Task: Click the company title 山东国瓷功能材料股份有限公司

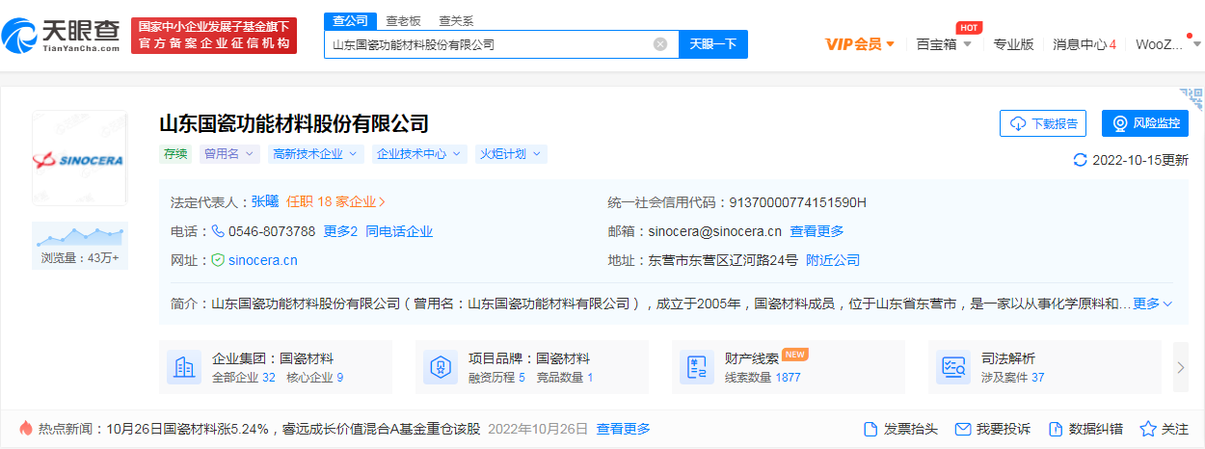Action: [x=294, y=123]
